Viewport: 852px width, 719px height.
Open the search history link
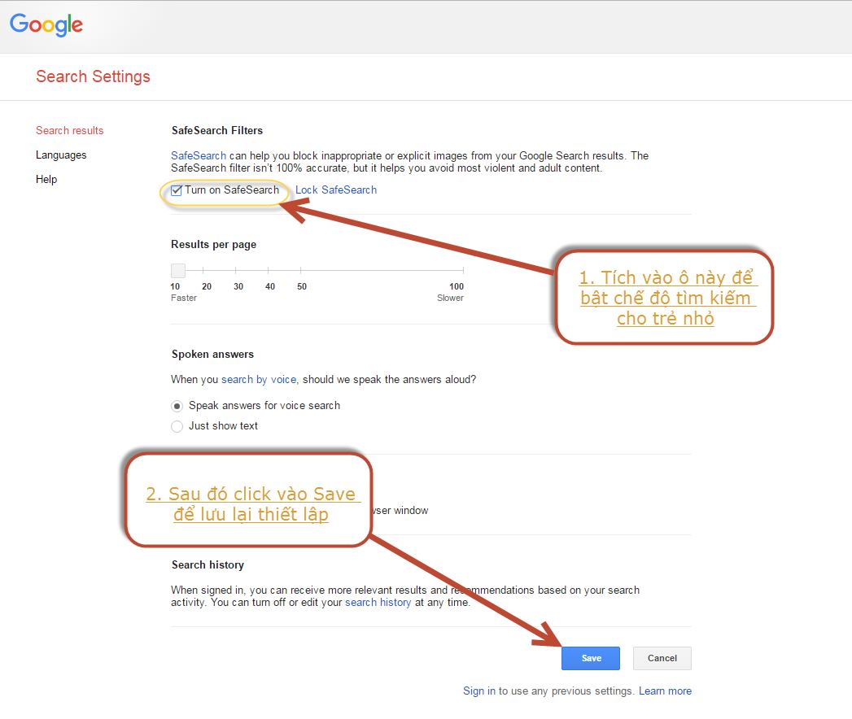pyautogui.click(x=378, y=602)
